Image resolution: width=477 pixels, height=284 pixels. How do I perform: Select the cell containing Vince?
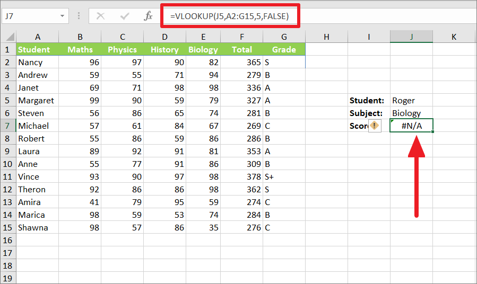38,177
